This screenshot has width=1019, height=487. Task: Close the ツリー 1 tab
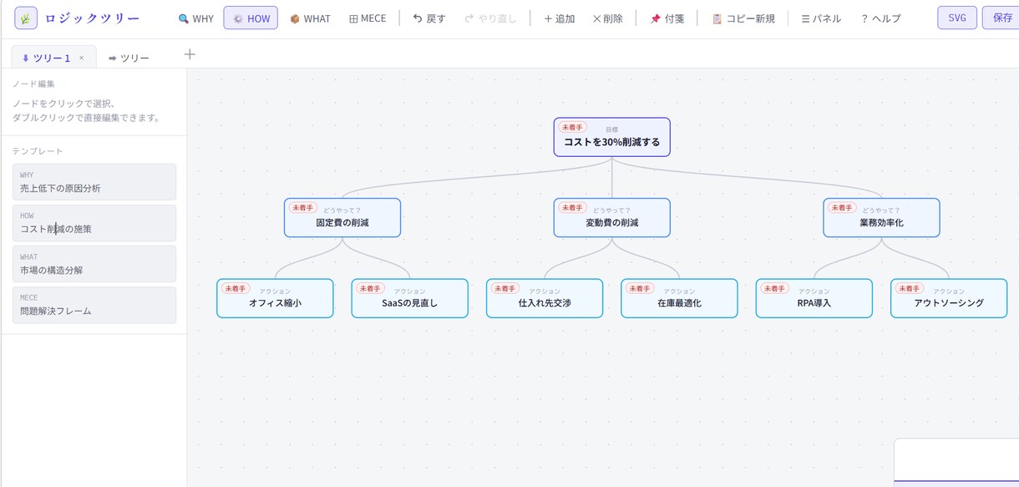coord(82,58)
